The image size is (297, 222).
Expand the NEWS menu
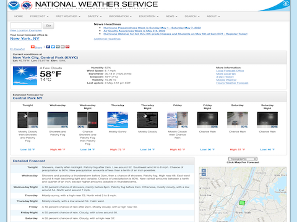point(171,16)
